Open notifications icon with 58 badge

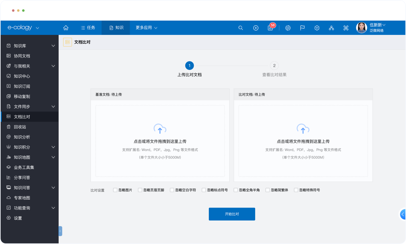tap(270, 28)
